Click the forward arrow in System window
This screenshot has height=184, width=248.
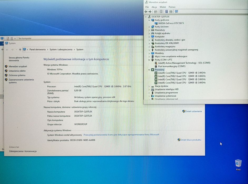click(12, 50)
